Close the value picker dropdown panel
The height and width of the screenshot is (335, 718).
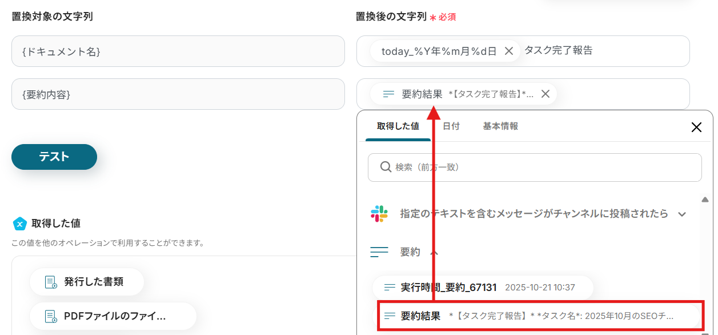tap(696, 127)
